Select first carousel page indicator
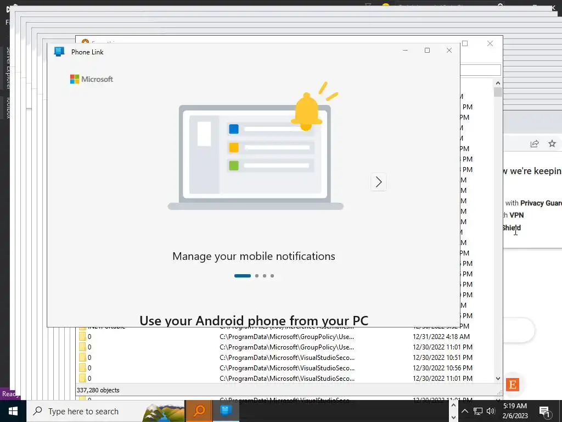The height and width of the screenshot is (422, 562). [x=242, y=276]
